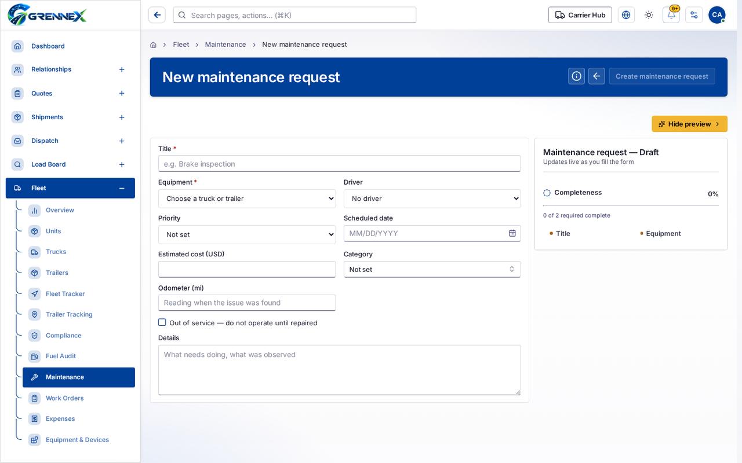742x463 pixels.
Task: Open the notifications bell
Action: tap(671, 15)
